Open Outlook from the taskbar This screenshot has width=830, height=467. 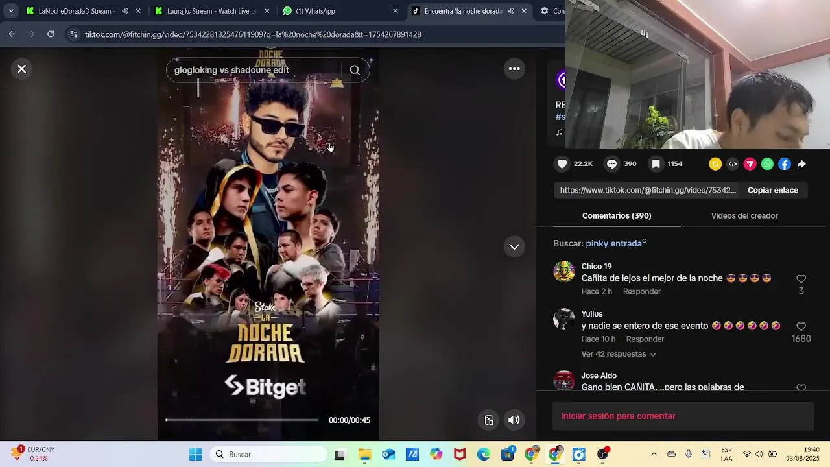coord(388,455)
